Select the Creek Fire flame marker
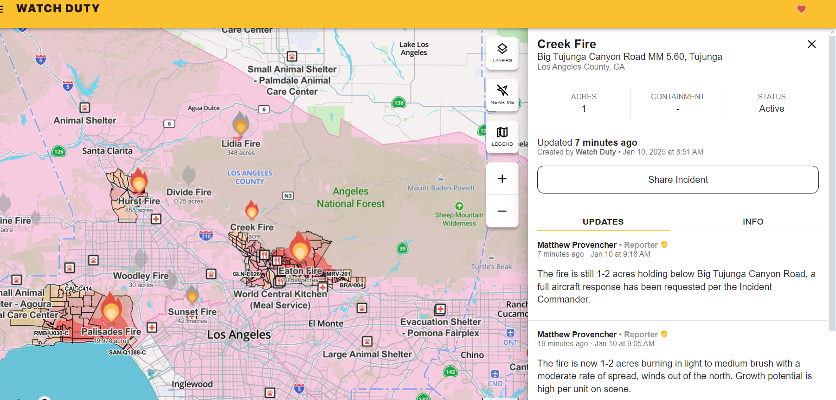This screenshot has height=400, width=836. pyautogui.click(x=251, y=210)
